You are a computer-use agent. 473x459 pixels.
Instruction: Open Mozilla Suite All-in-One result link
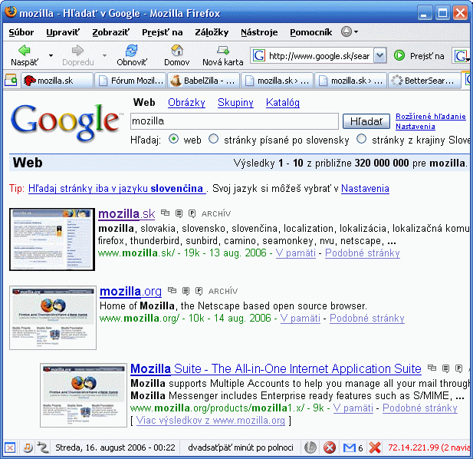276,368
